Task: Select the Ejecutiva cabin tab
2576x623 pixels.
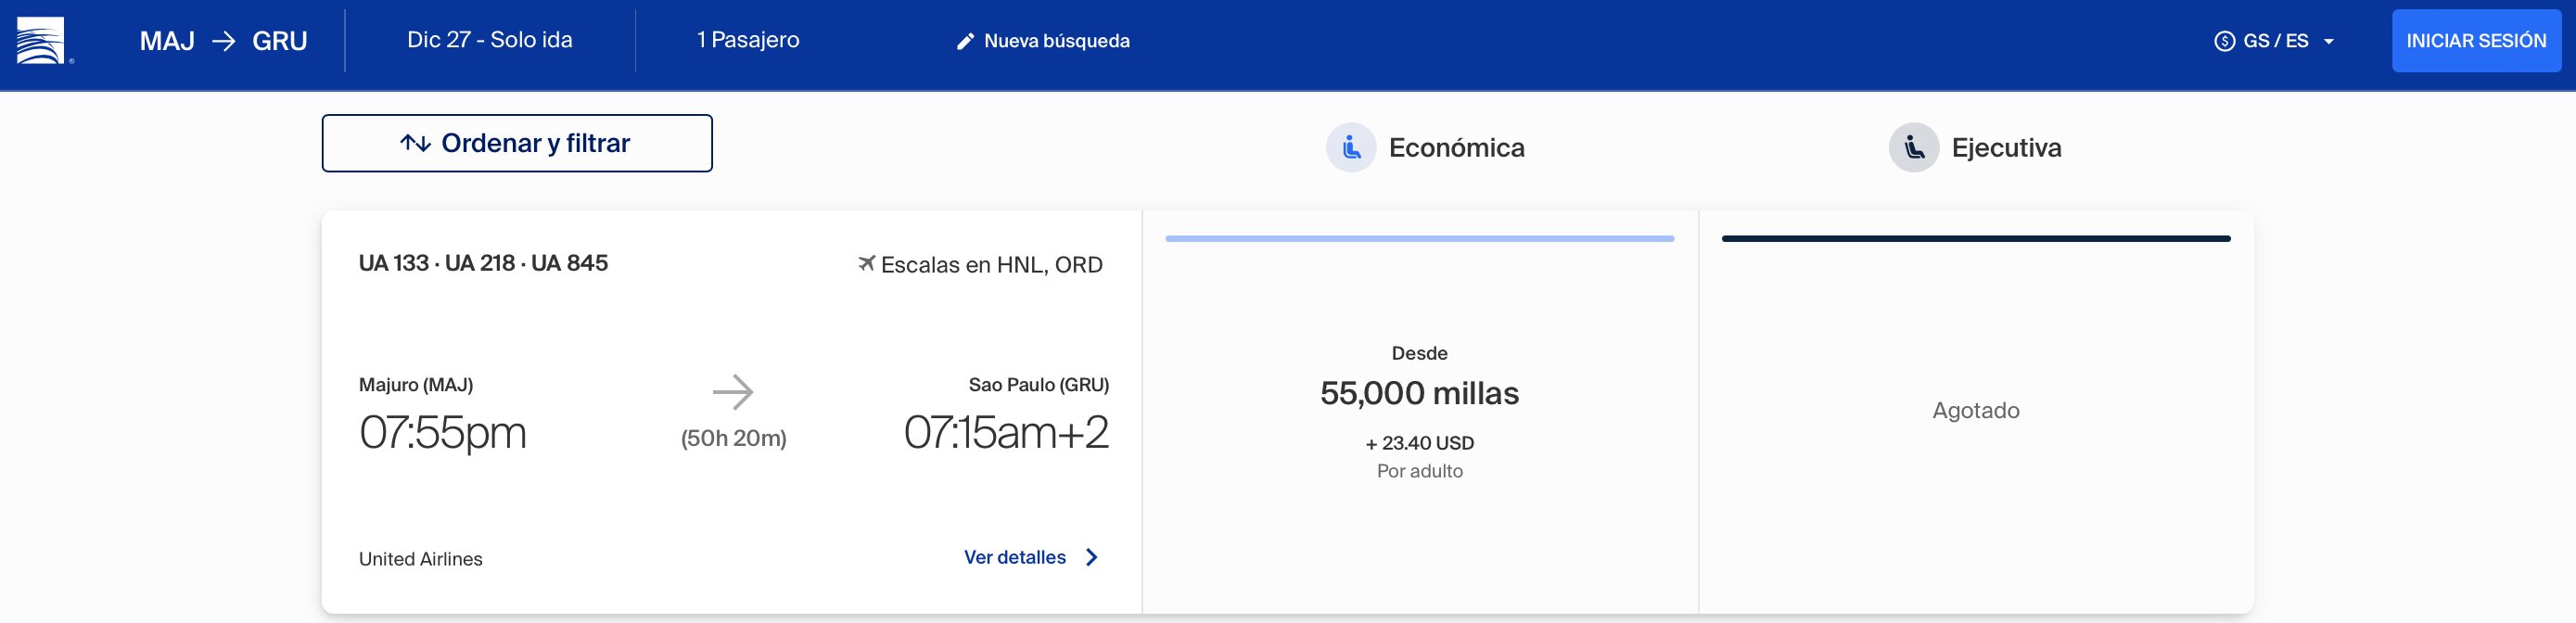Action: [1975, 148]
